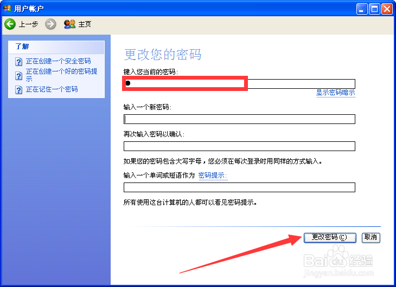The width and height of the screenshot is (396, 287).
Task: Click the 了解 panel header
Action: pyautogui.click(x=56, y=47)
